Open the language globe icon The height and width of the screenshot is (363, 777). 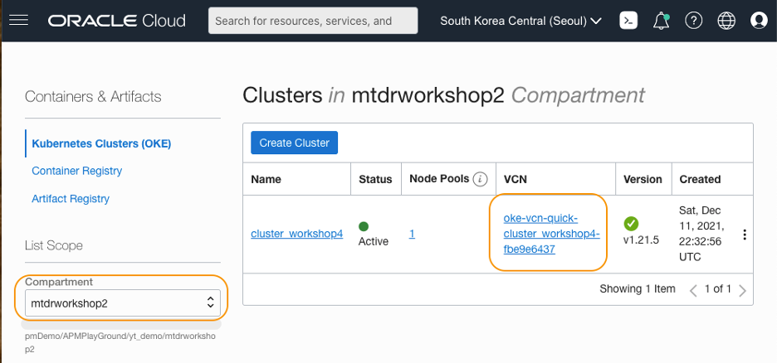726,20
